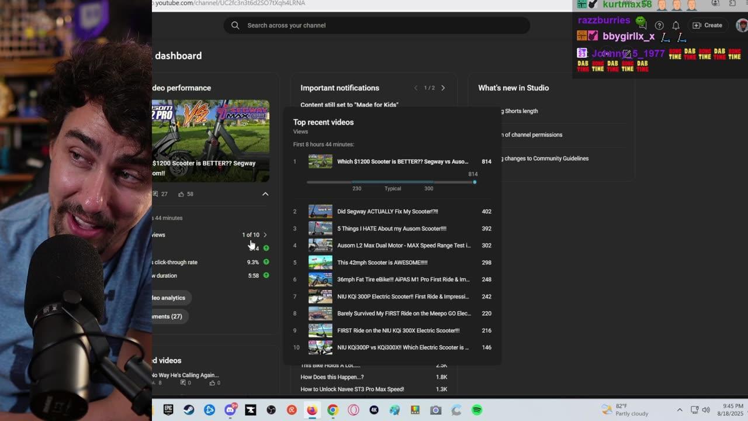Collapse the video performance details chevron

265,194
